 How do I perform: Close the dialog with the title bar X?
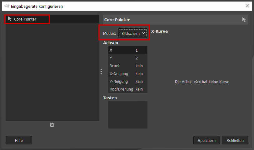coord(247,6)
